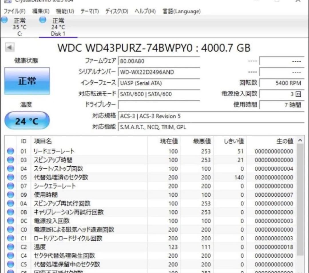Click the status icon for シークエラーレート
Screen dimensions: 309x273
[10, 186]
